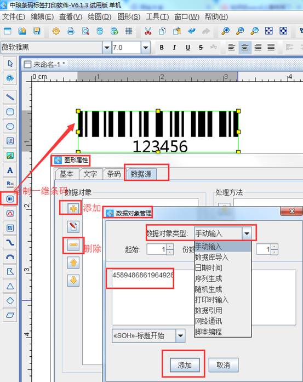Select the barcode drawing tool
Screen dimensions: 303x382
tap(10, 199)
